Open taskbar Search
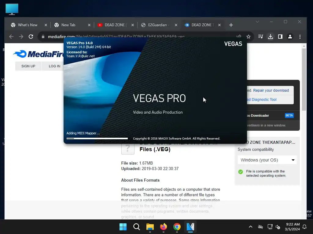313x234 pixels. (137, 227)
